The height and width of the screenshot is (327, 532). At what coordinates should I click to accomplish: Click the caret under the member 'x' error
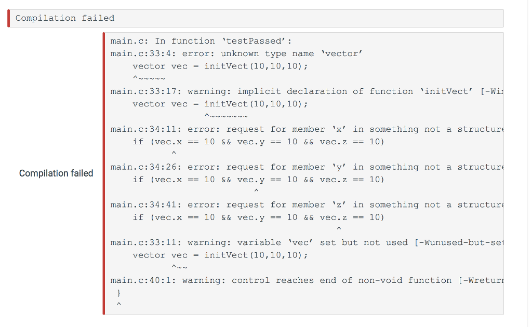174,154
